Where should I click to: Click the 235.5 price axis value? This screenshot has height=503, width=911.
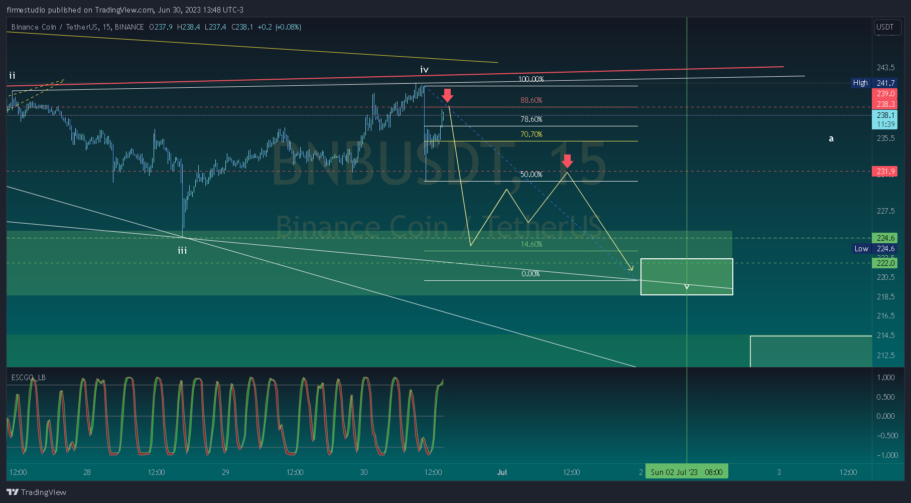click(885, 138)
